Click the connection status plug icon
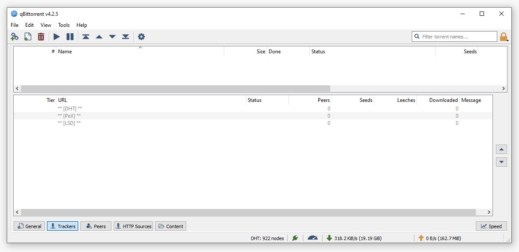 (x=295, y=238)
